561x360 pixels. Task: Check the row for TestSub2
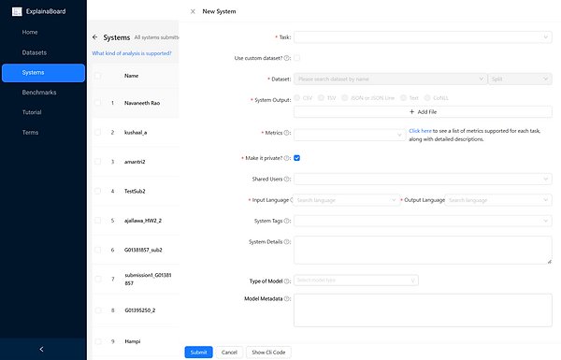point(97,191)
